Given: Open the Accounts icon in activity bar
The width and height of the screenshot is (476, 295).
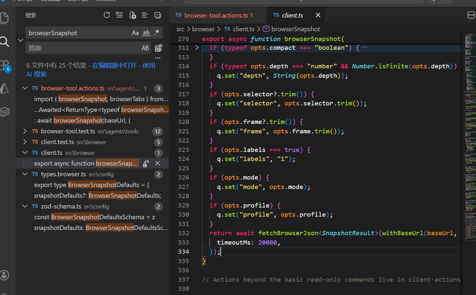Looking at the screenshot, I should click(x=5, y=275).
